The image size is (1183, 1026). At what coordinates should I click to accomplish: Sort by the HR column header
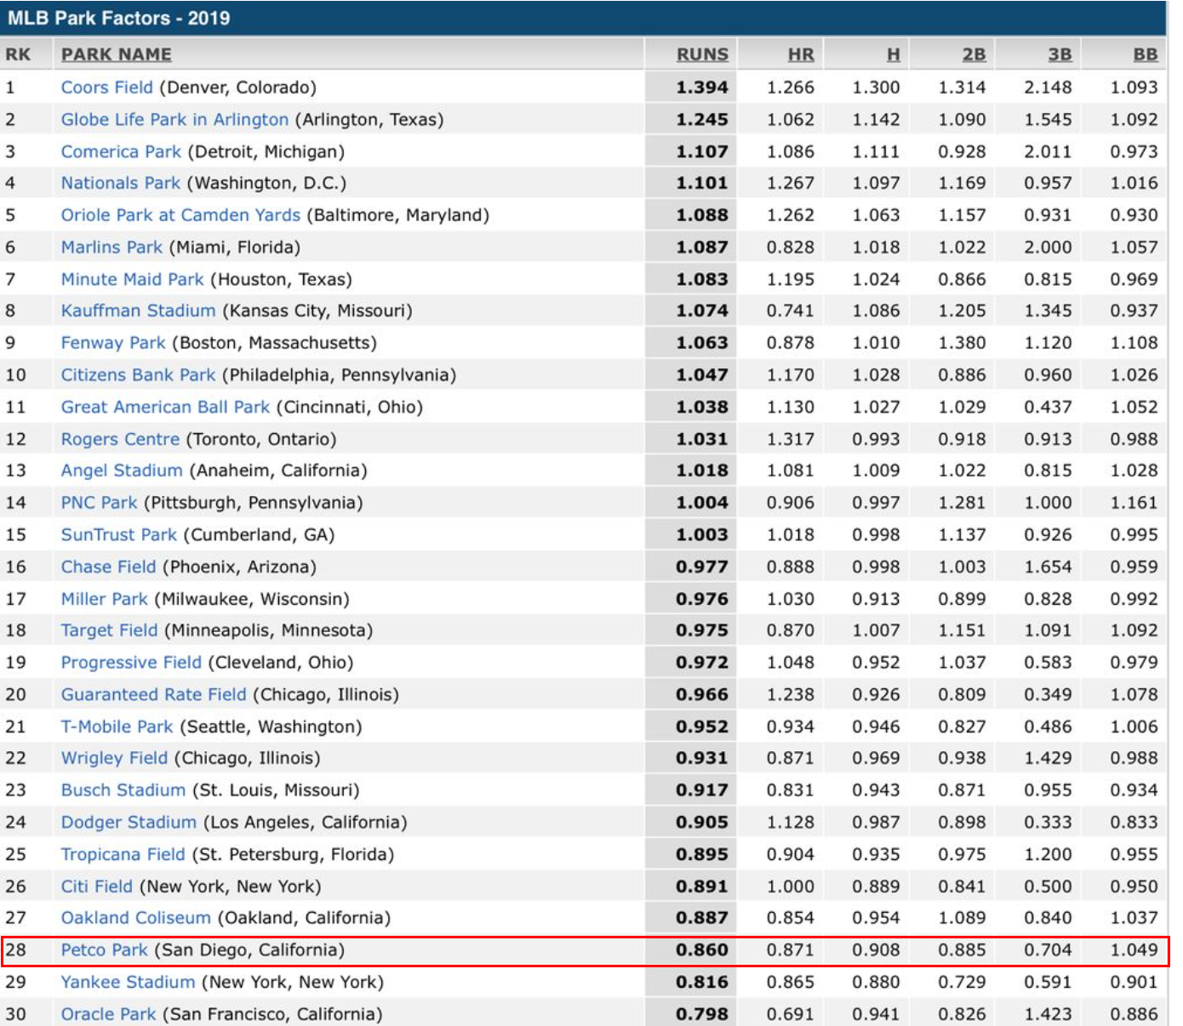tap(801, 54)
